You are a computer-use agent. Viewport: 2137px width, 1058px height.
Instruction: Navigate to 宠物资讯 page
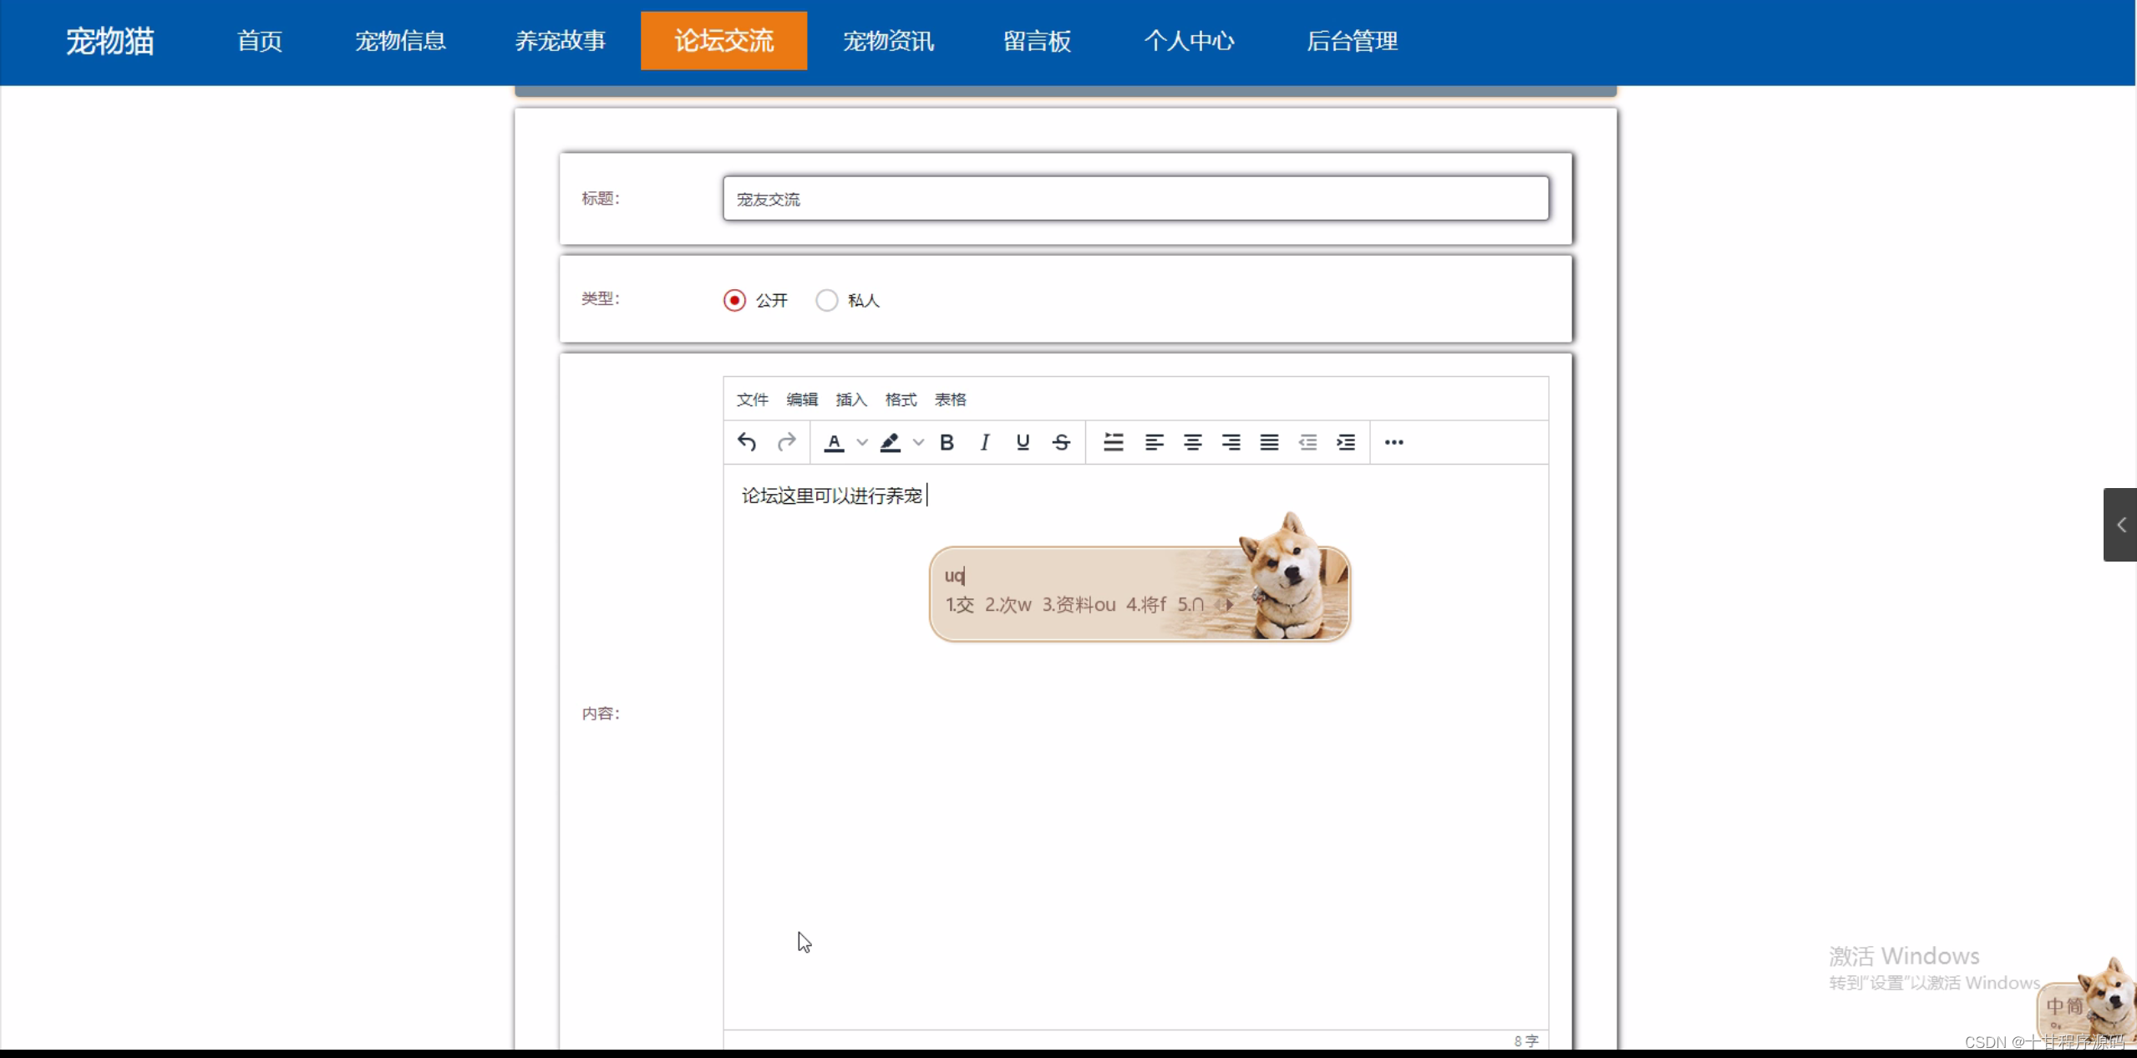(887, 40)
